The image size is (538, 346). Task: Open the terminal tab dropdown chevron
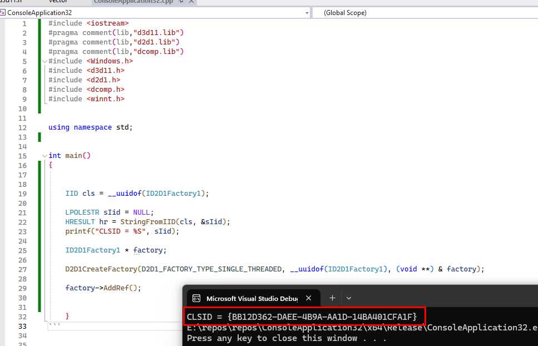click(x=349, y=298)
